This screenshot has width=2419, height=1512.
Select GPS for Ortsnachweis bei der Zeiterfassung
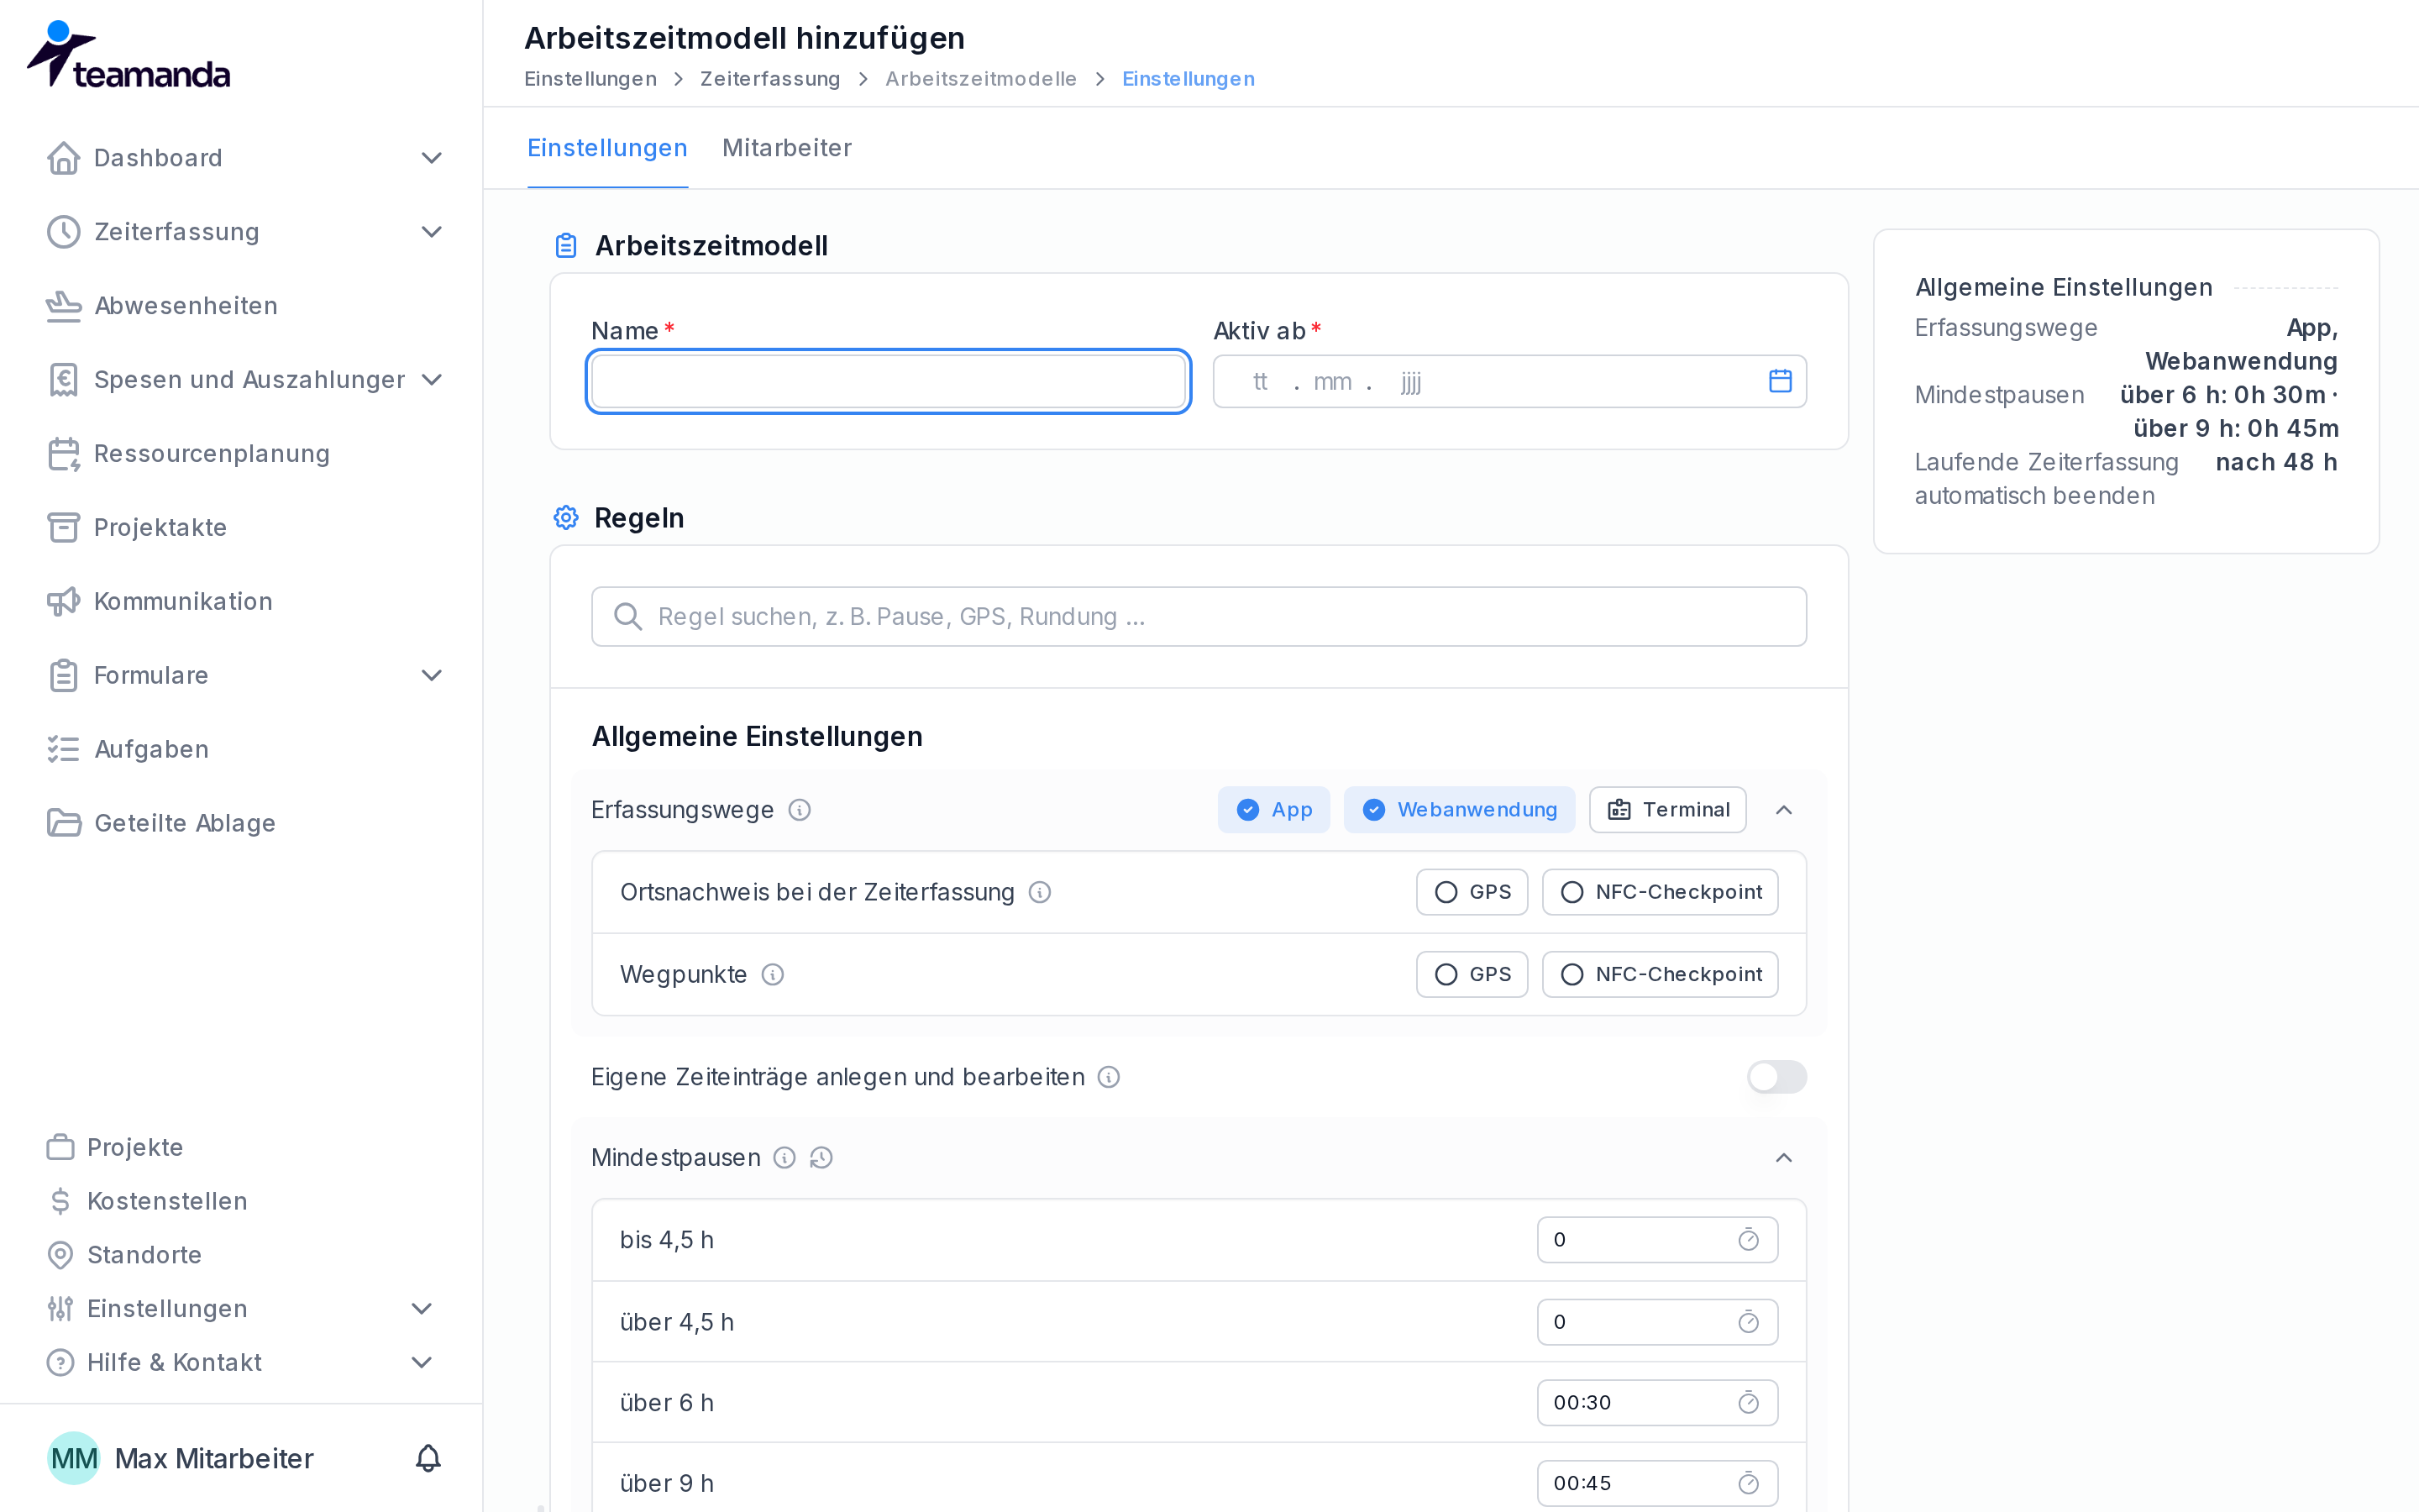click(x=1472, y=892)
